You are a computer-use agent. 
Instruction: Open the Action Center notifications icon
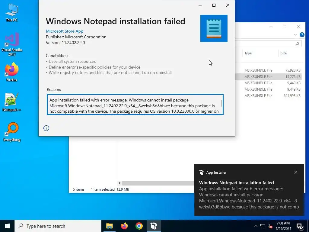click(x=300, y=226)
